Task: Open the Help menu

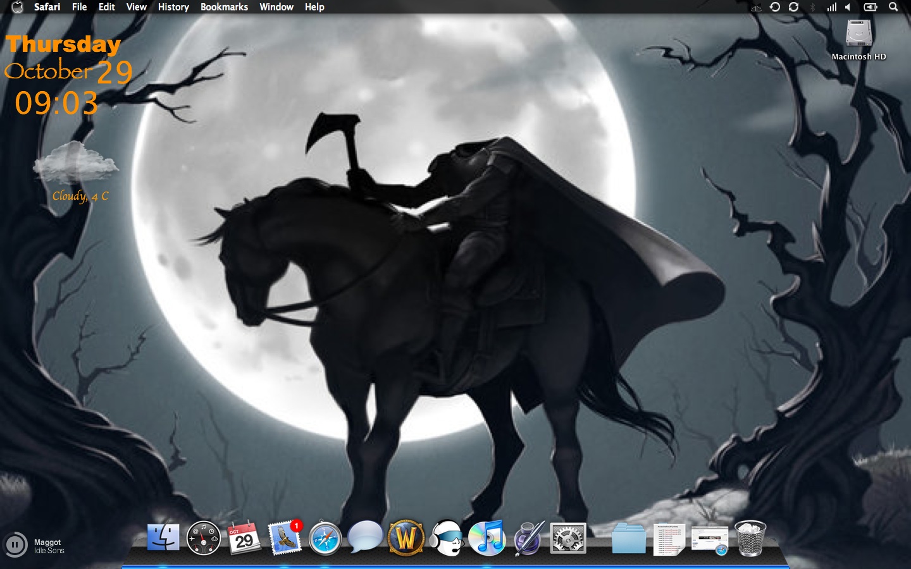Action: [314, 7]
